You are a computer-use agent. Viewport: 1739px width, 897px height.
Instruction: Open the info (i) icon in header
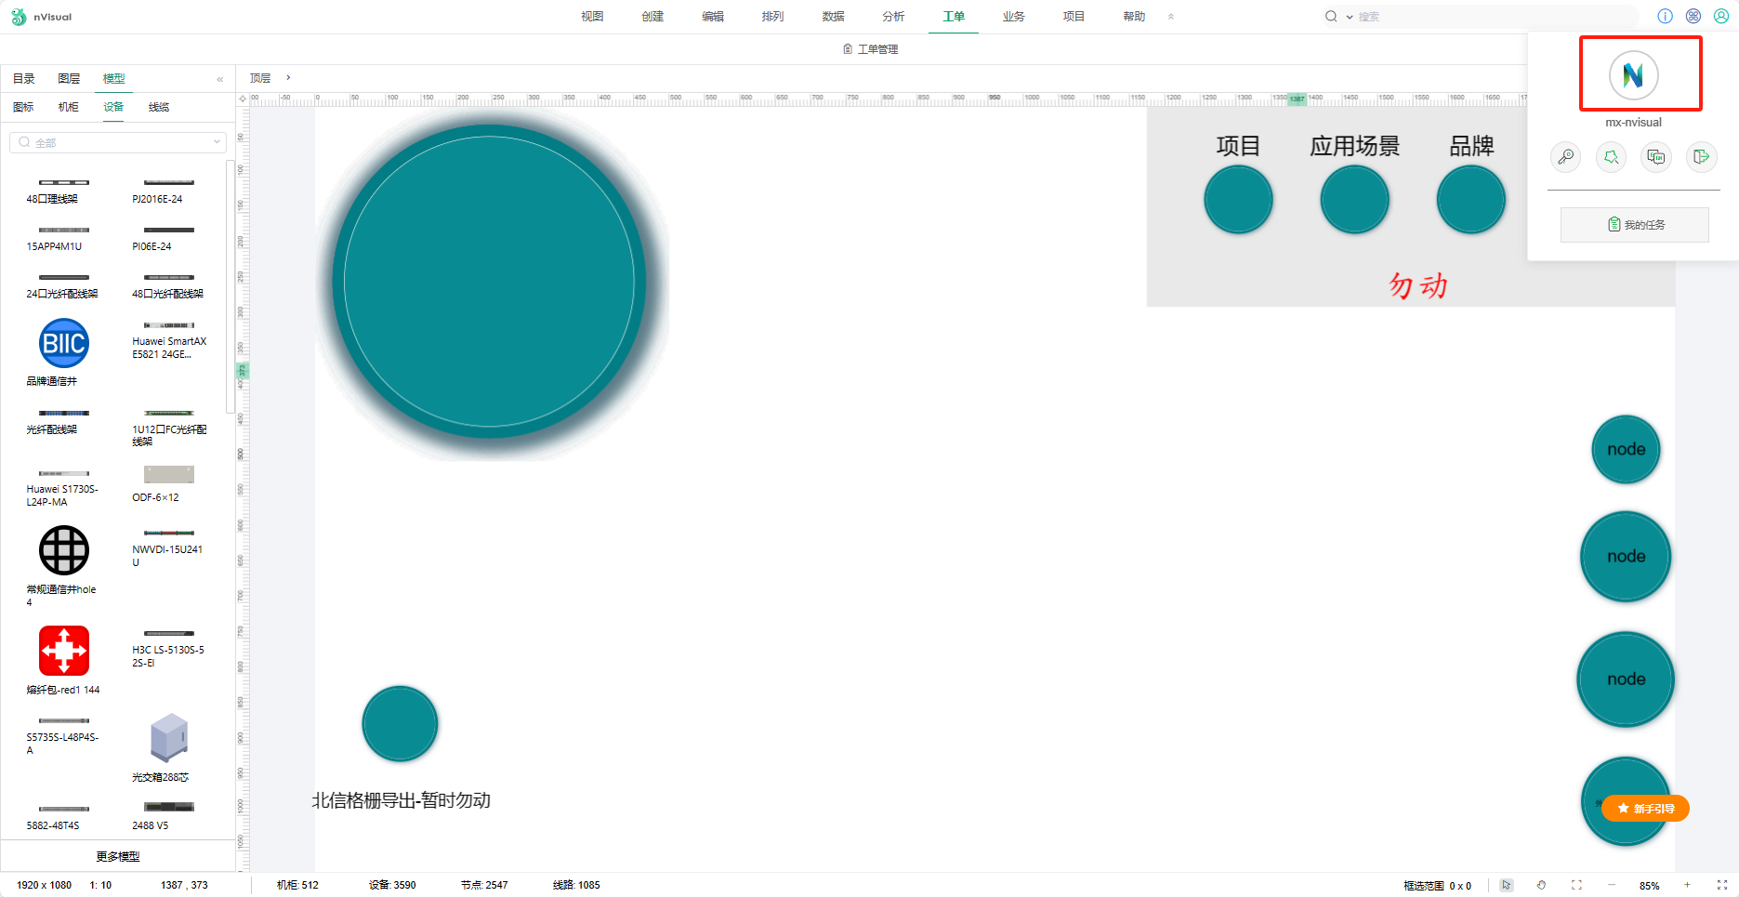[x=1665, y=16]
